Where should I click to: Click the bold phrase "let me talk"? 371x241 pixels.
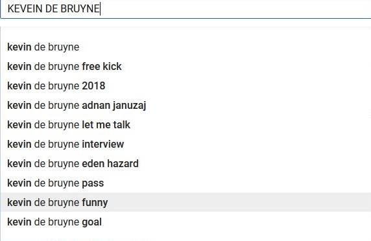(106, 125)
